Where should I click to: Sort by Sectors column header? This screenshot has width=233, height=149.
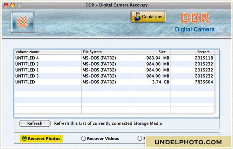point(192,52)
